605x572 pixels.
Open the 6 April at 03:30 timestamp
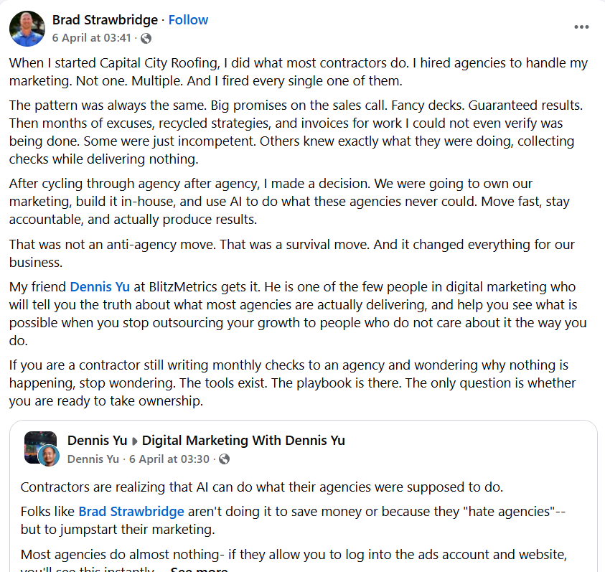[x=171, y=459]
